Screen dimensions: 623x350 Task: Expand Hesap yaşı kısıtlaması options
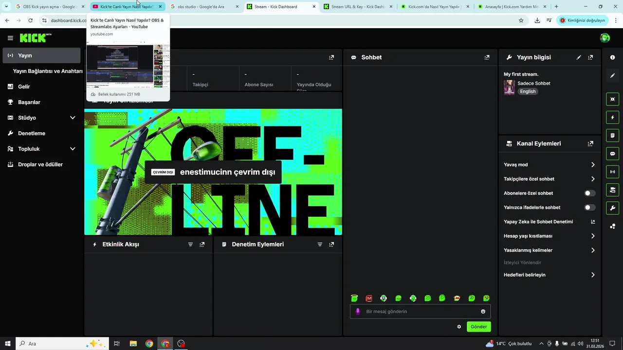pos(593,236)
